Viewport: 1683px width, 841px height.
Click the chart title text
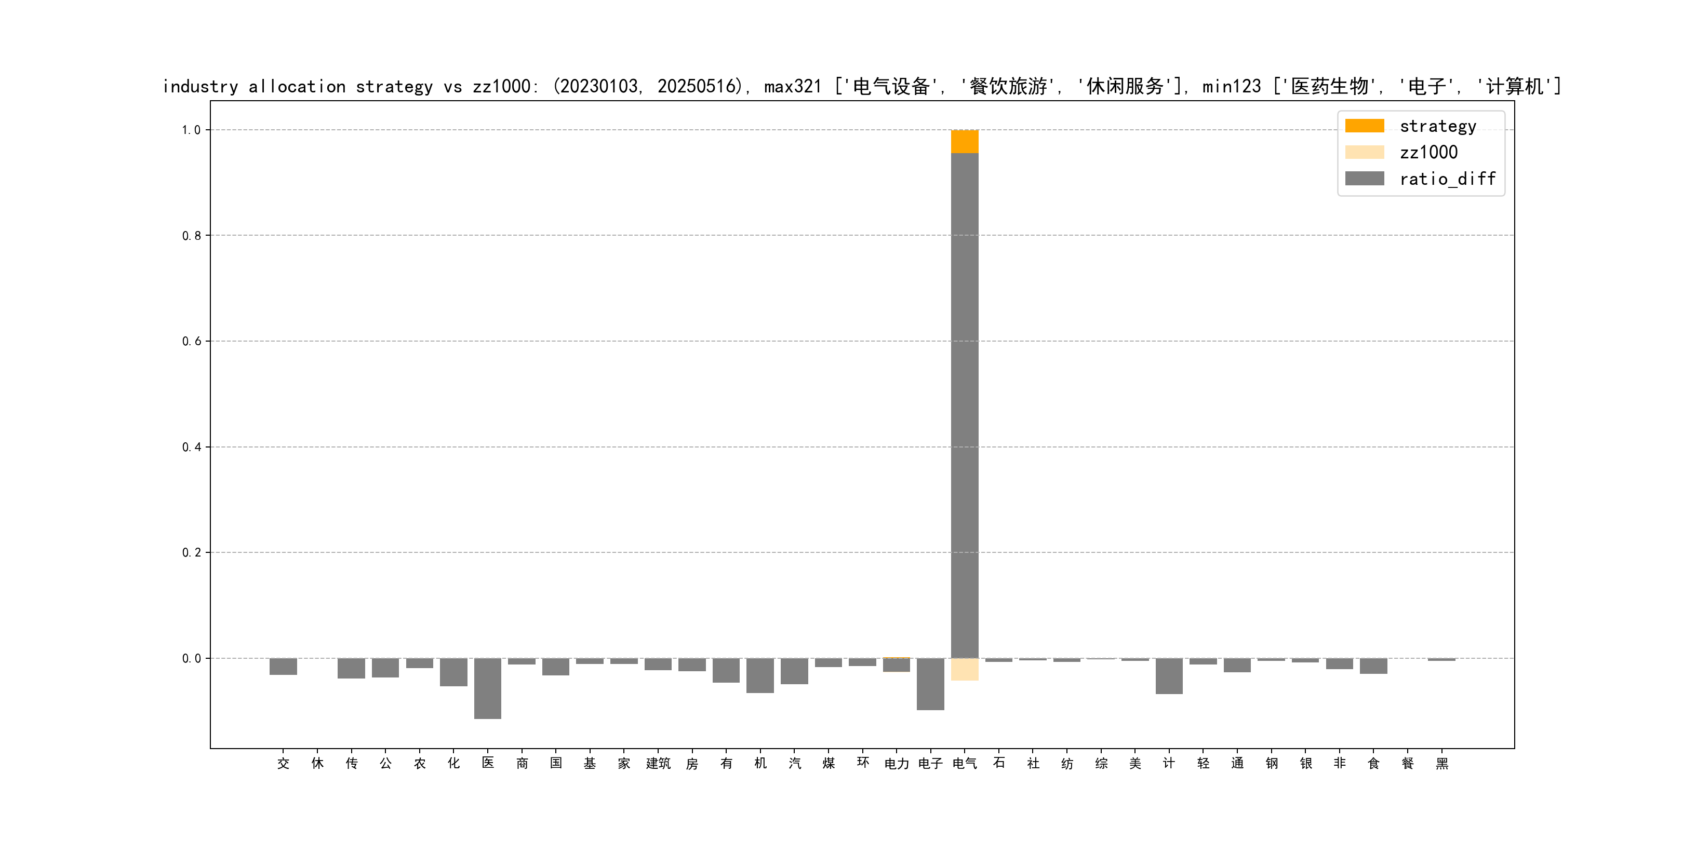[x=861, y=86]
